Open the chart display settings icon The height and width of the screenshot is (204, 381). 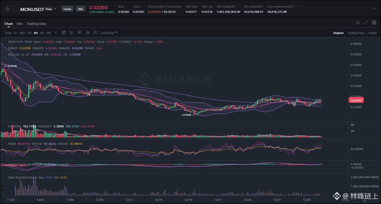(x=87, y=33)
